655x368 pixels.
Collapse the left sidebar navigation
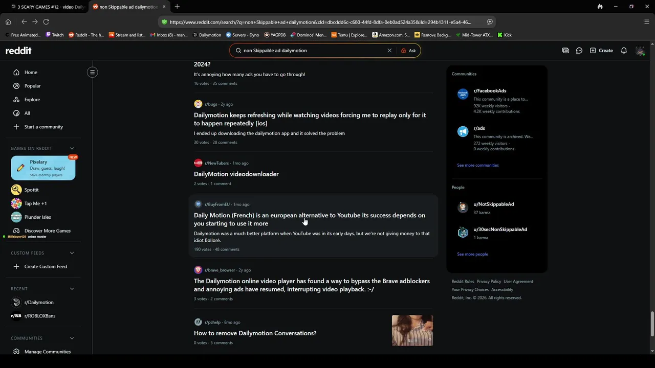coord(93,72)
